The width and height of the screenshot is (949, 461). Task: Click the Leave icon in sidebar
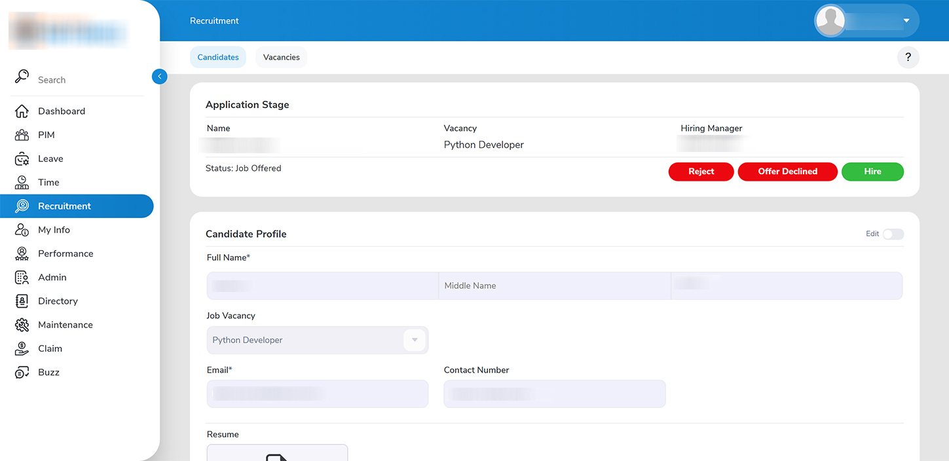pos(22,158)
